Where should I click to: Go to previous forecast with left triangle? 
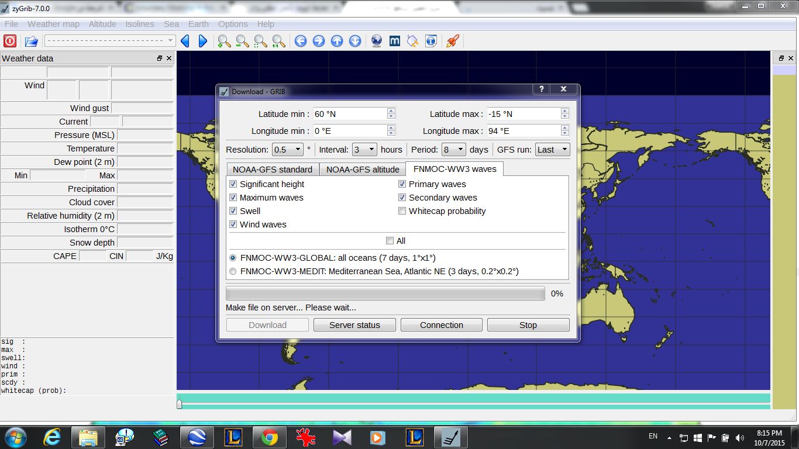click(x=185, y=41)
